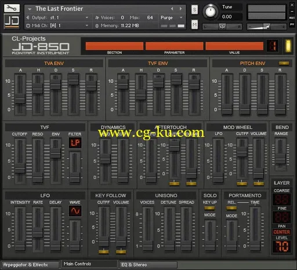The height and width of the screenshot is (270, 297).
Task: Click the orange SECTION display
Action: click(114, 46)
